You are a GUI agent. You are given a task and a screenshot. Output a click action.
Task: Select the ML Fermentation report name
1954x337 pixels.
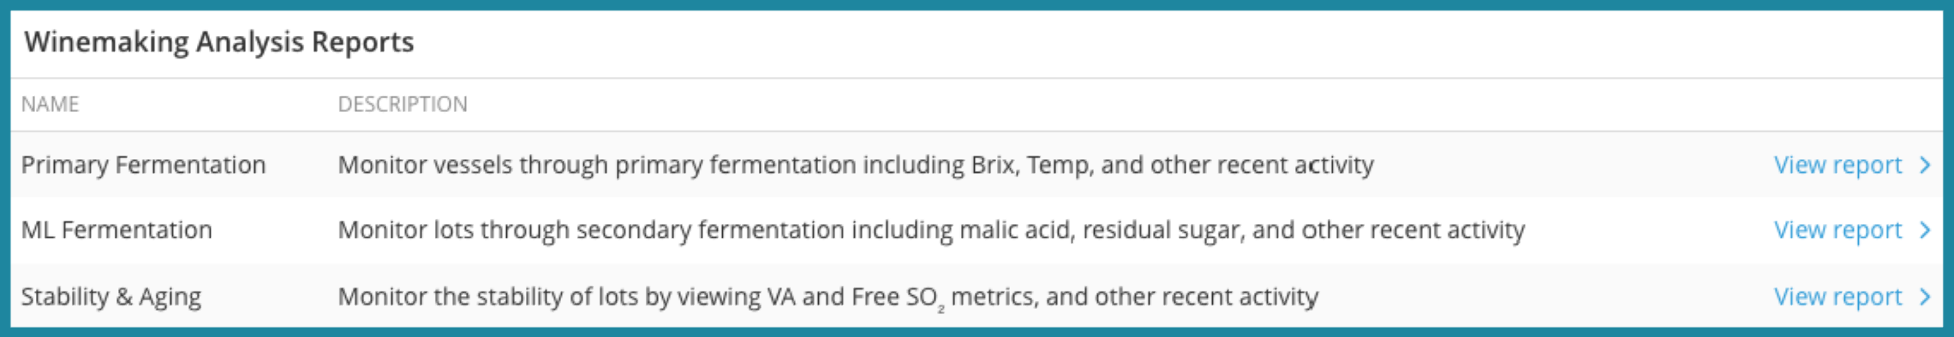[x=117, y=230]
